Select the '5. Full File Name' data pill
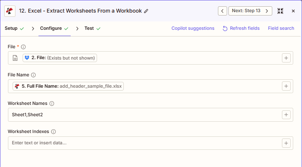The image size is (302, 167). (68, 86)
